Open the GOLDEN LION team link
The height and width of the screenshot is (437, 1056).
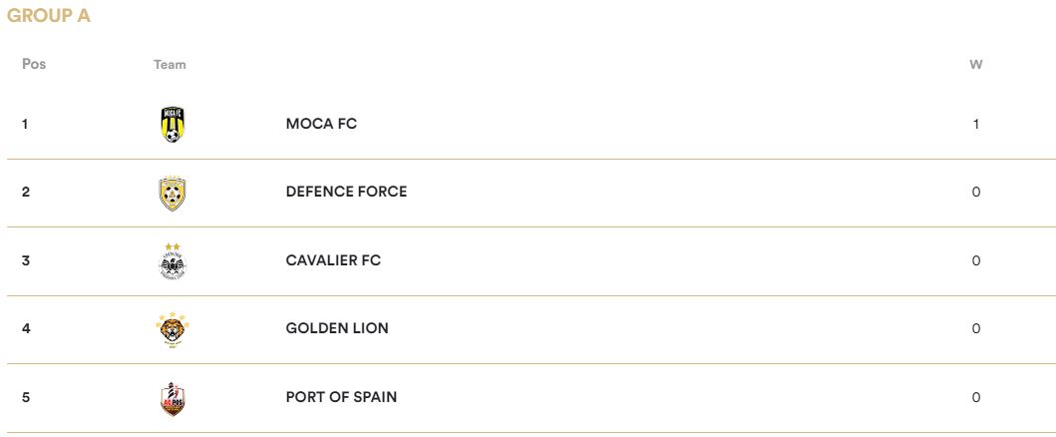click(337, 328)
